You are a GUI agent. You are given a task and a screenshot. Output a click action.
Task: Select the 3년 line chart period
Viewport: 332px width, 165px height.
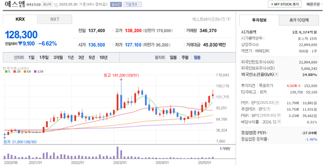[81, 57]
